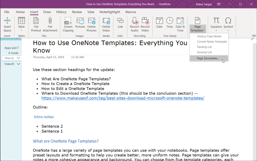
Task: Click the Sentence 1 bullet
Action: tap(52, 131)
